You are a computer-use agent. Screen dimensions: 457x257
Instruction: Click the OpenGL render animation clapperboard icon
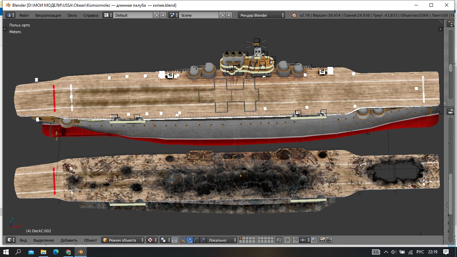[329, 240]
